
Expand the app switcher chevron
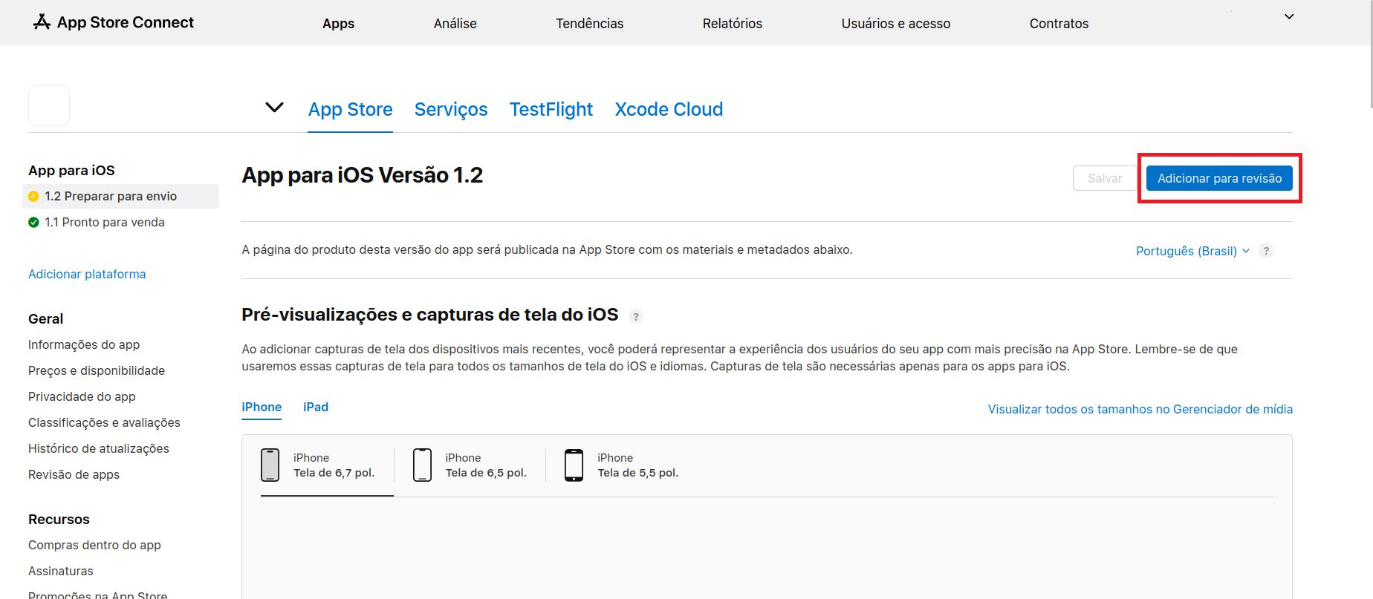click(x=274, y=108)
